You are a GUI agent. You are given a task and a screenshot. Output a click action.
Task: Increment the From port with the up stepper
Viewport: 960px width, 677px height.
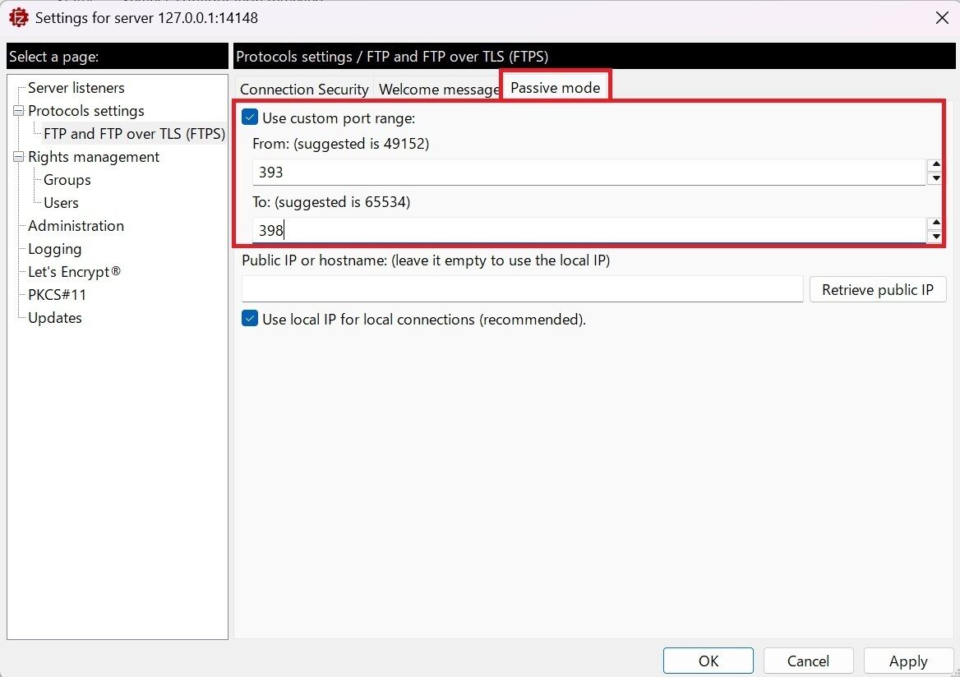tap(935, 164)
